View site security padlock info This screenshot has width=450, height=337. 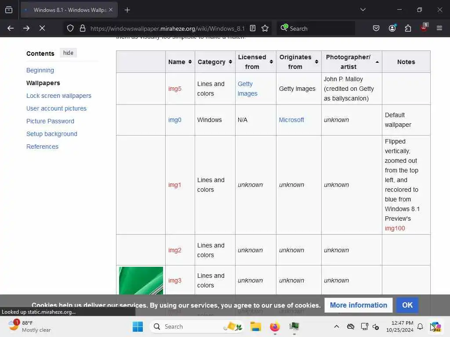pyautogui.click(x=82, y=28)
